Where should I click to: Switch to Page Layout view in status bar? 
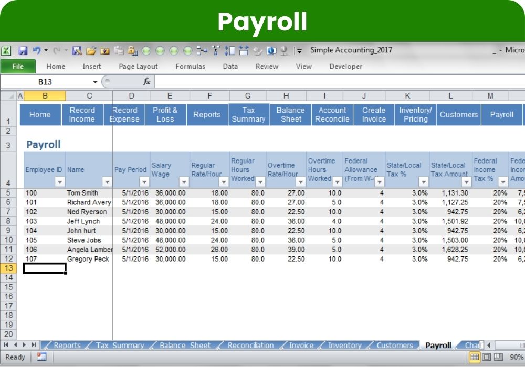[486, 357]
